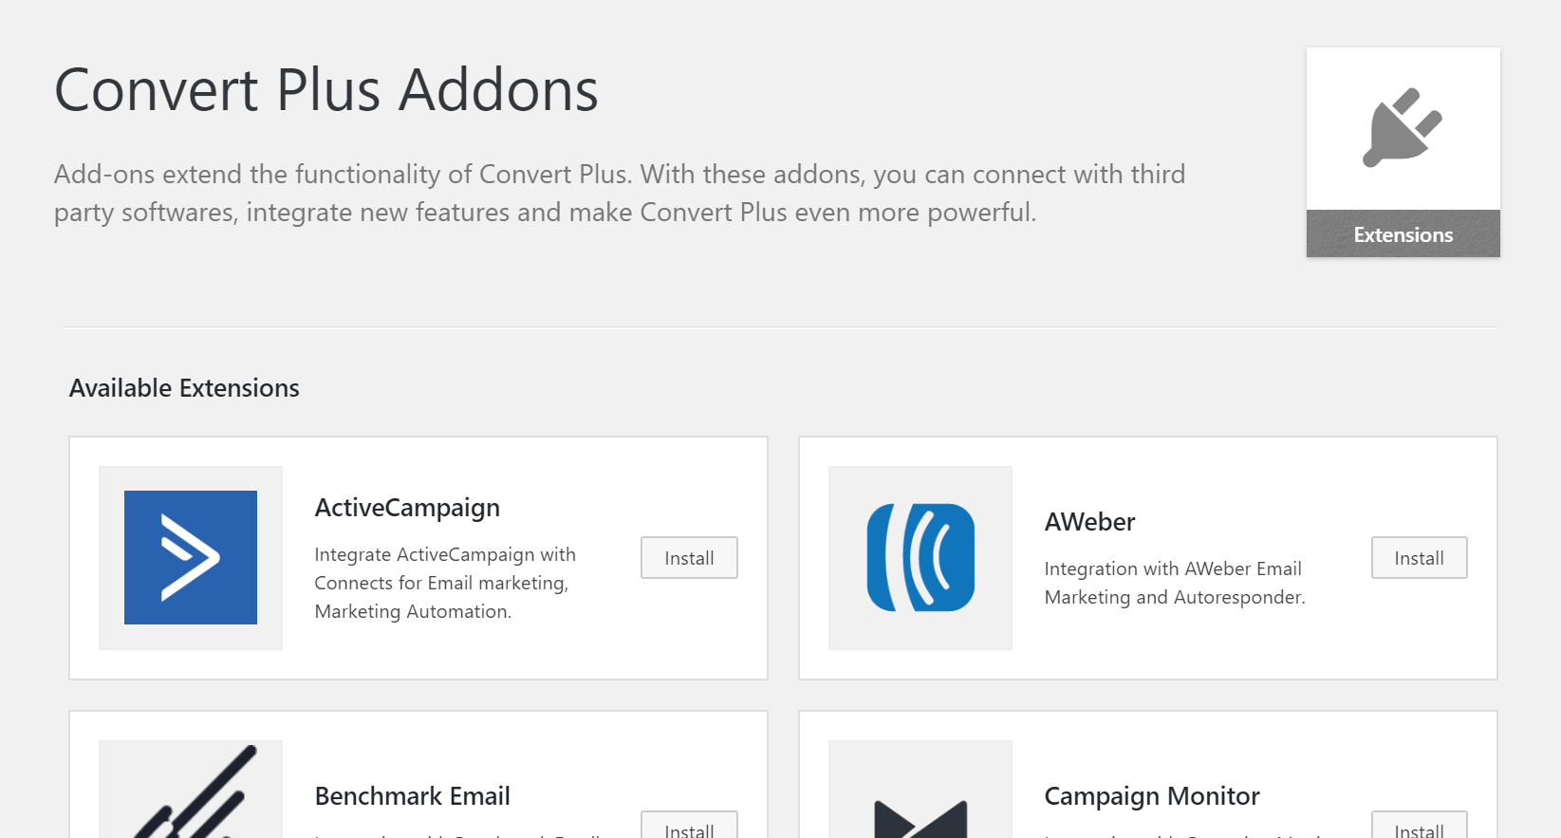Click the AWeber sound-wave graphic
The height and width of the screenshot is (838, 1561).
(920, 558)
